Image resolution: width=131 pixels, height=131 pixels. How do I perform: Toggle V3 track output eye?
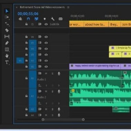point(46,55)
